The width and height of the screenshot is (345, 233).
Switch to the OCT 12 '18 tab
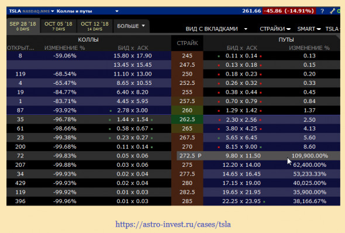(x=95, y=26)
